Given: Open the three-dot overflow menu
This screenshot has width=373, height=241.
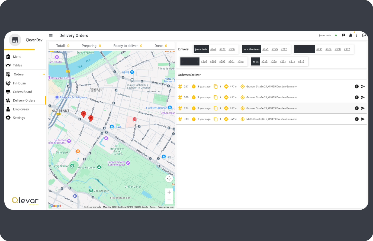Looking at the screenshot, I should (357, 35).
